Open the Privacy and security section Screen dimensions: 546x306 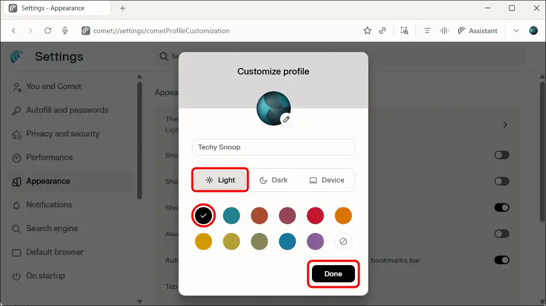[x=62, y=134]
